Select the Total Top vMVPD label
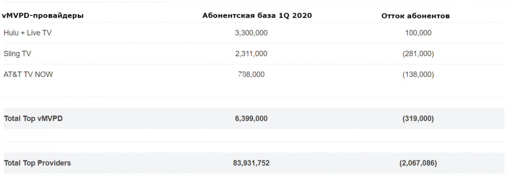Image resolution: width=509 pixels, height=178 pixels. (x=33, y=119)
